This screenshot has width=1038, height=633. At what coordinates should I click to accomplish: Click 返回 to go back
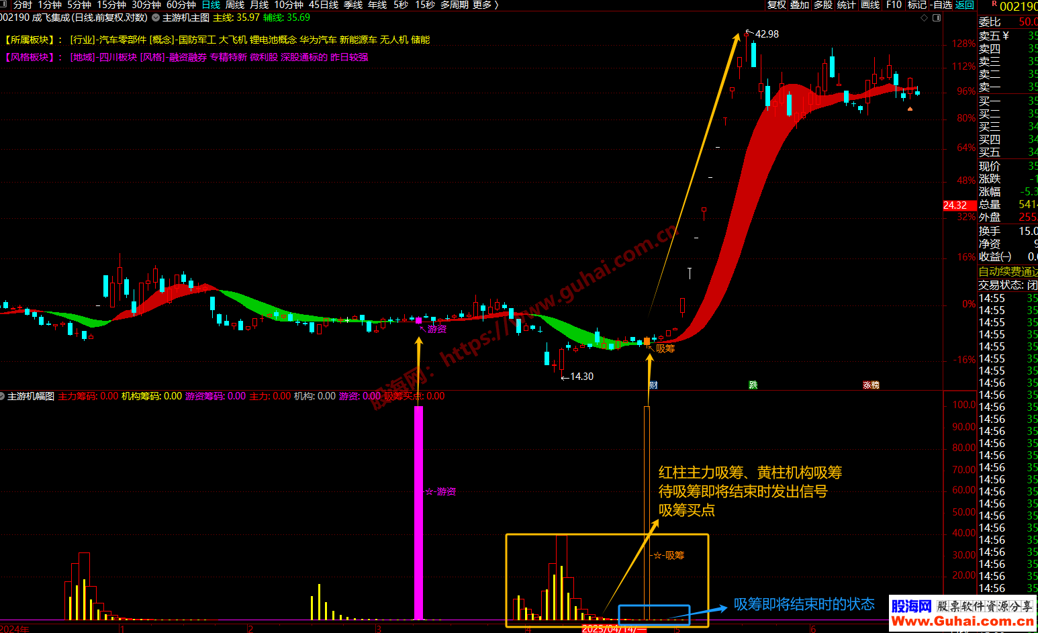pos(965,5)
